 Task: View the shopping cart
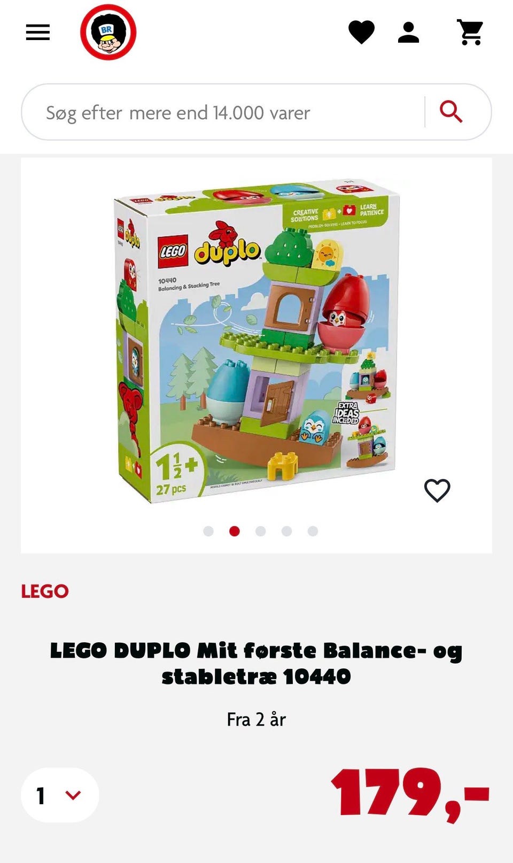470,32
